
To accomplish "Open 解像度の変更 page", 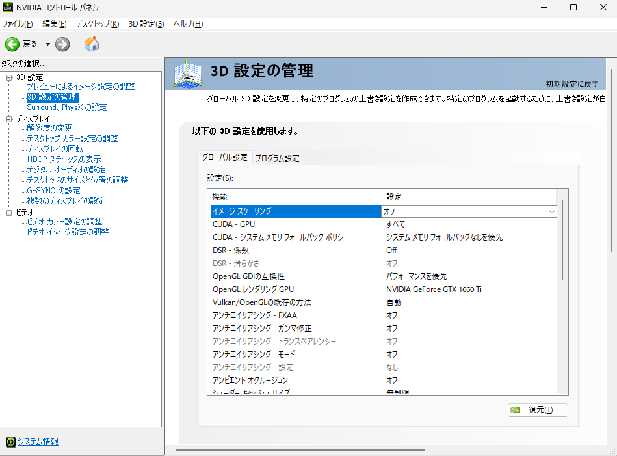I will point(49,128).
